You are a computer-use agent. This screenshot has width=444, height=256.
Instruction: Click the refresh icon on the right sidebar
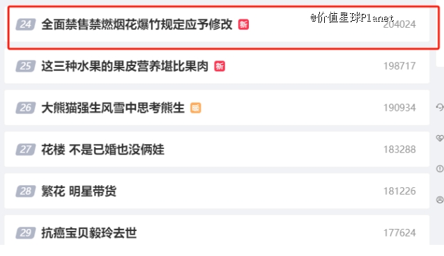click(440, 107)
